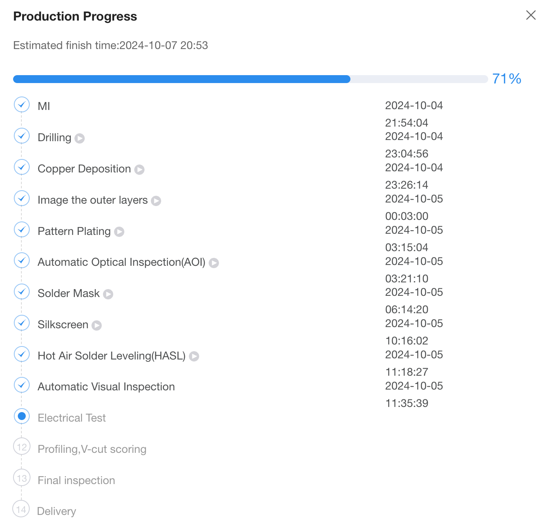Click the MI completed checkmark

[22, 105]
